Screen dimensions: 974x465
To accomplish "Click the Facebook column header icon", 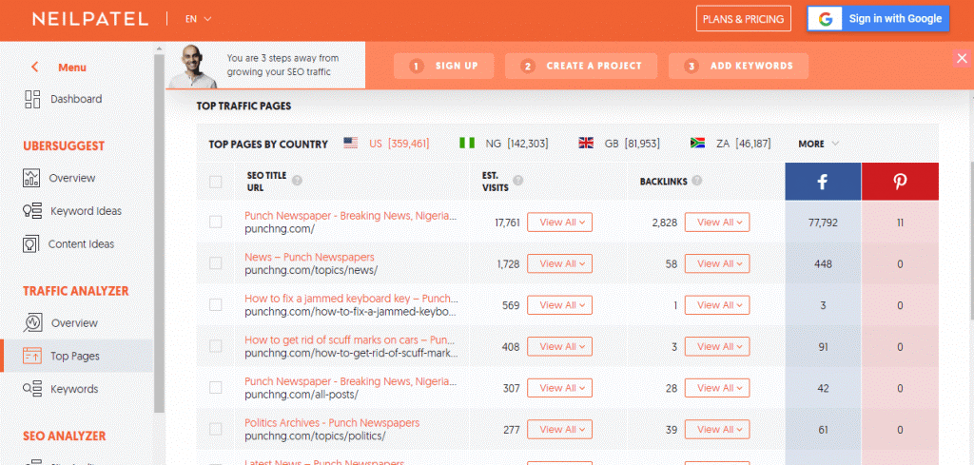I will [823, 182].
